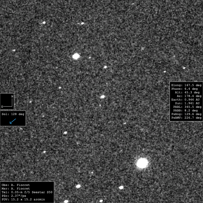Click the 'FOV: 15.2 x 15.2 arcmin' line
203x203 pixels.
click(x=23, y=199)
